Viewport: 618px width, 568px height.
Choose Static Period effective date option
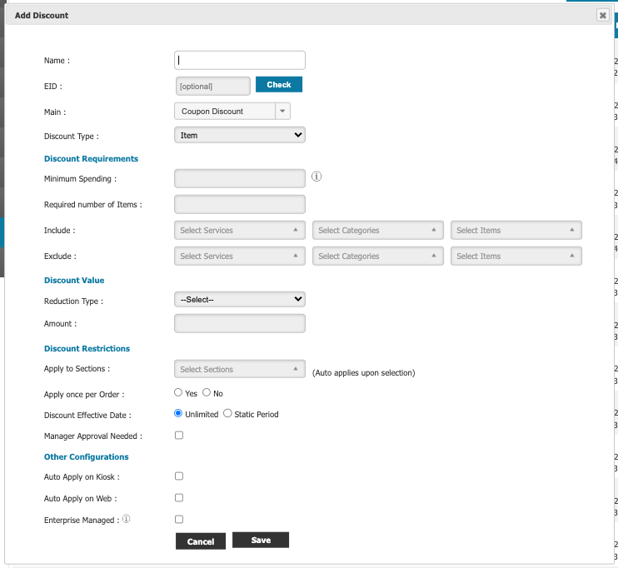coord(228,413)
